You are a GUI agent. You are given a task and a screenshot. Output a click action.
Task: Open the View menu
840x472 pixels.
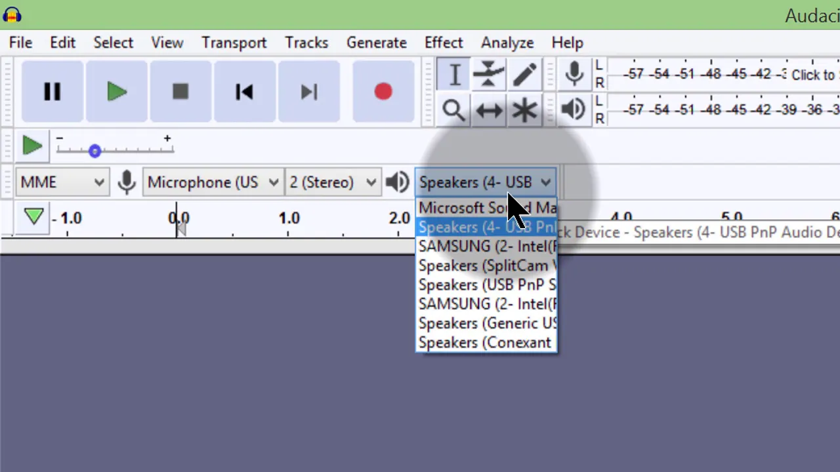[167, 43]
